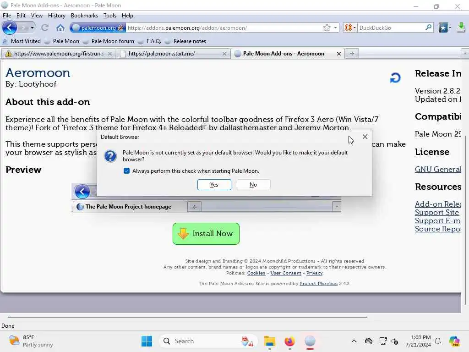Screen dimensions: 469x352
Task: Open the View menu
Action: click(37, 16)
